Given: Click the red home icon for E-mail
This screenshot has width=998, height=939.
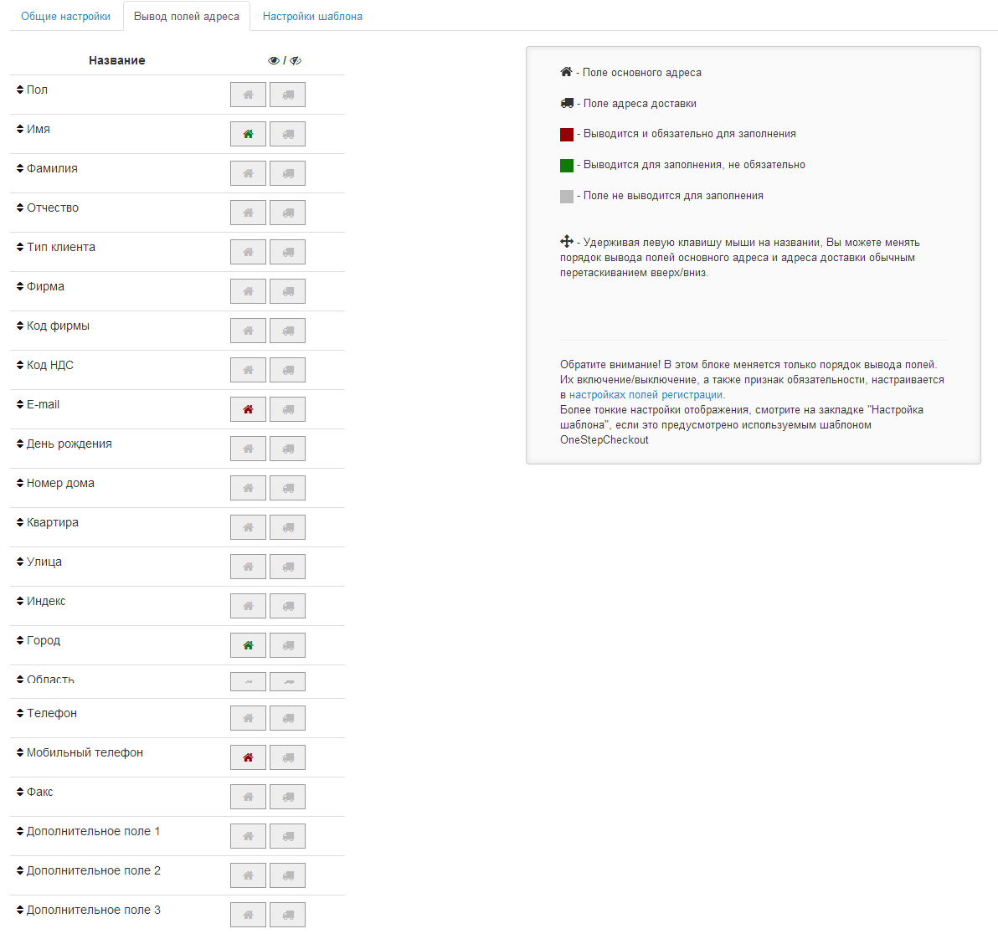Looking at the screenshot, I should click(x=248, y=409).
